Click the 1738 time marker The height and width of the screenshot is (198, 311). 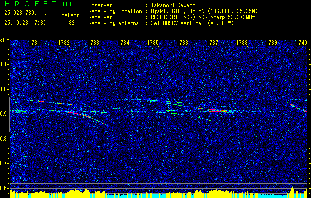pyautogui.click(x=242, y=43)
